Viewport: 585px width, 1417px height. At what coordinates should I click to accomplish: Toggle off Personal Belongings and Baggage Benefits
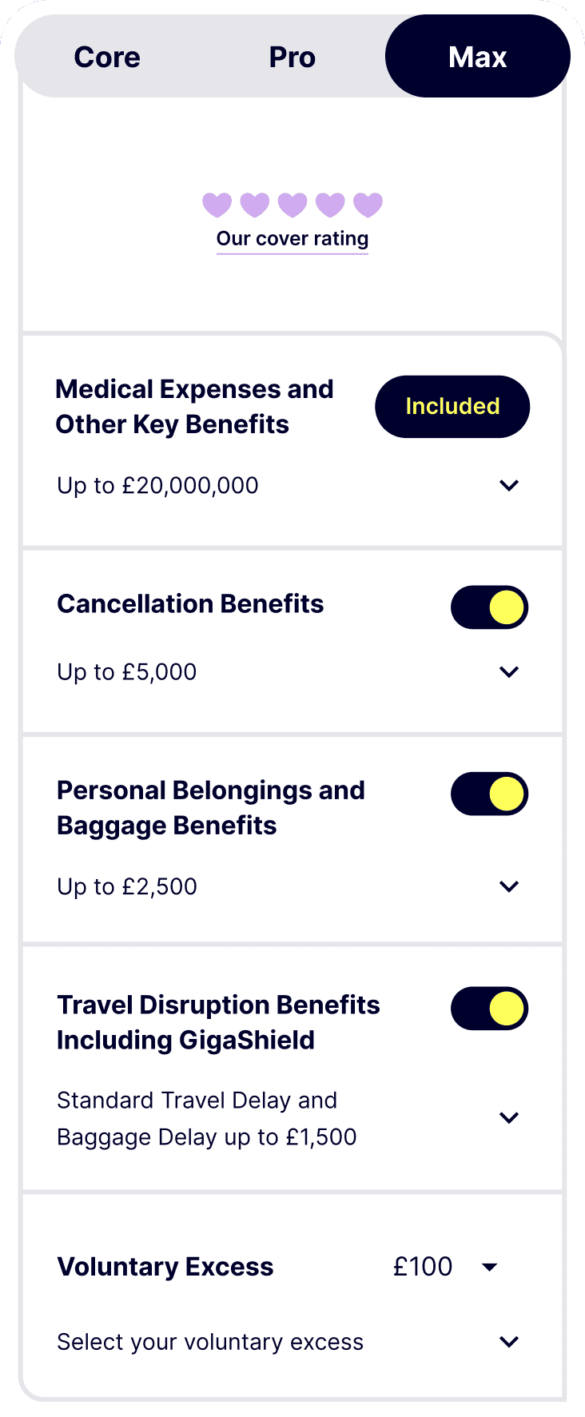pyautogui.click(x=489, y=794)
